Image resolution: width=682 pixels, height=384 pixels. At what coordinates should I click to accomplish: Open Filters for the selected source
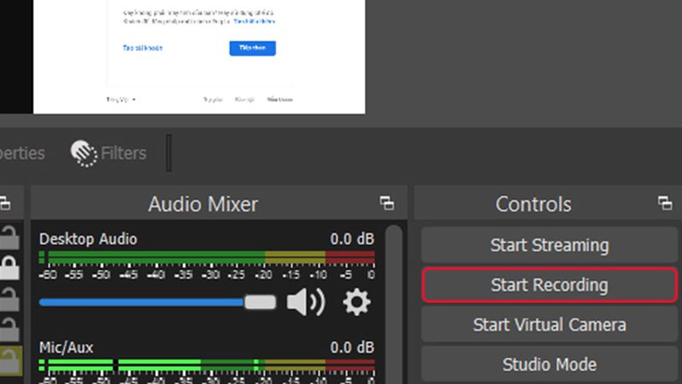point(109,154)
